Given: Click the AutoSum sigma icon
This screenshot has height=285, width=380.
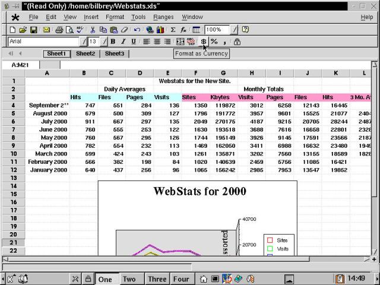Looking at the screenshot, I should (173, 30).
